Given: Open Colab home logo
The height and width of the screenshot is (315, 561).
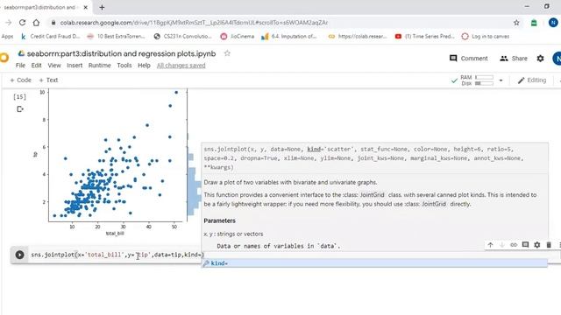Looking at the screenshot, I should click(x=4, y=58).
